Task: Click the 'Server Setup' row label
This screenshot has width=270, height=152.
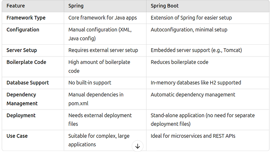Action: [22, 50]
